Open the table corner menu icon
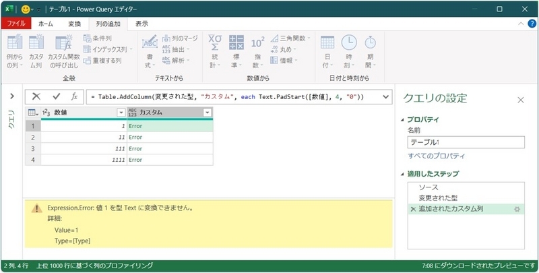Image resolution: width=539 pixels, height=273 pixels. tap(33, 113)
